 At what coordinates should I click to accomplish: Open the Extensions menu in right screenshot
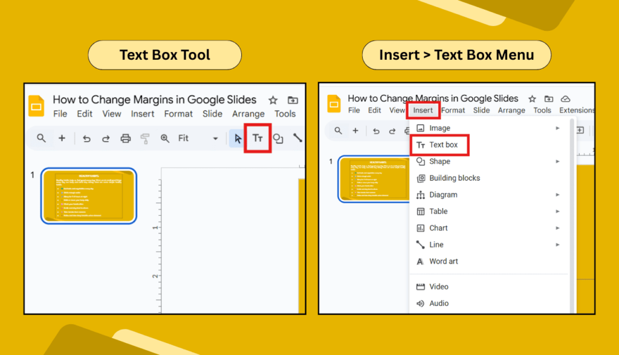pos(576,110)
